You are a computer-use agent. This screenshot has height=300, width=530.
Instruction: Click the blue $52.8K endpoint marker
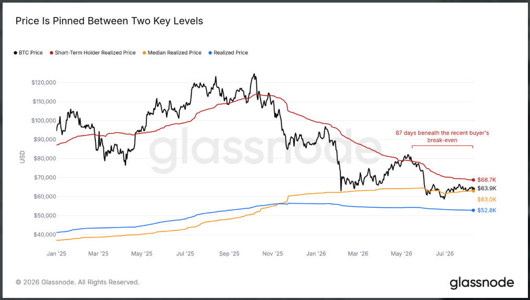click(x=473, y=210)
